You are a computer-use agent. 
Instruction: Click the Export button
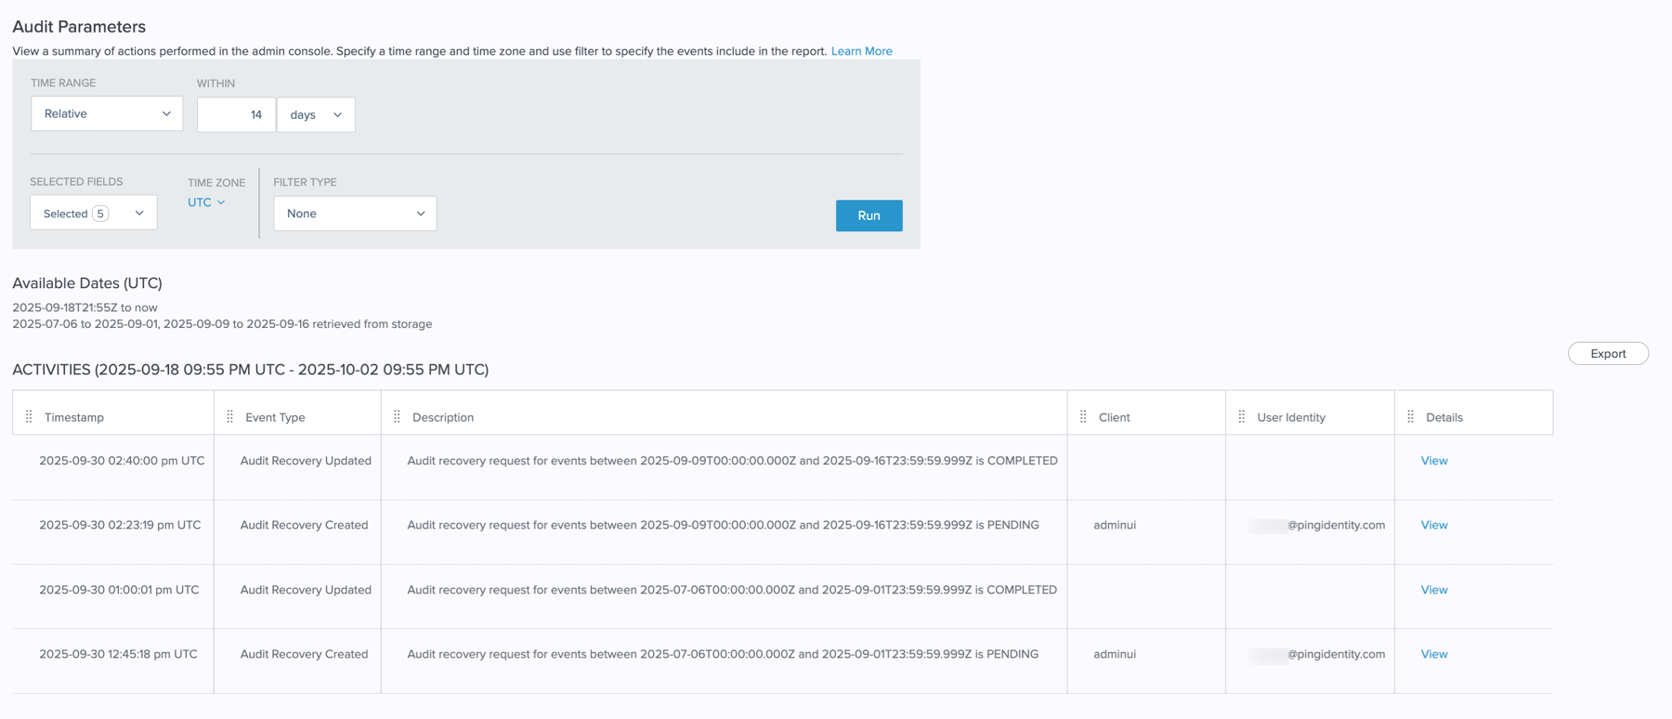1607,354
